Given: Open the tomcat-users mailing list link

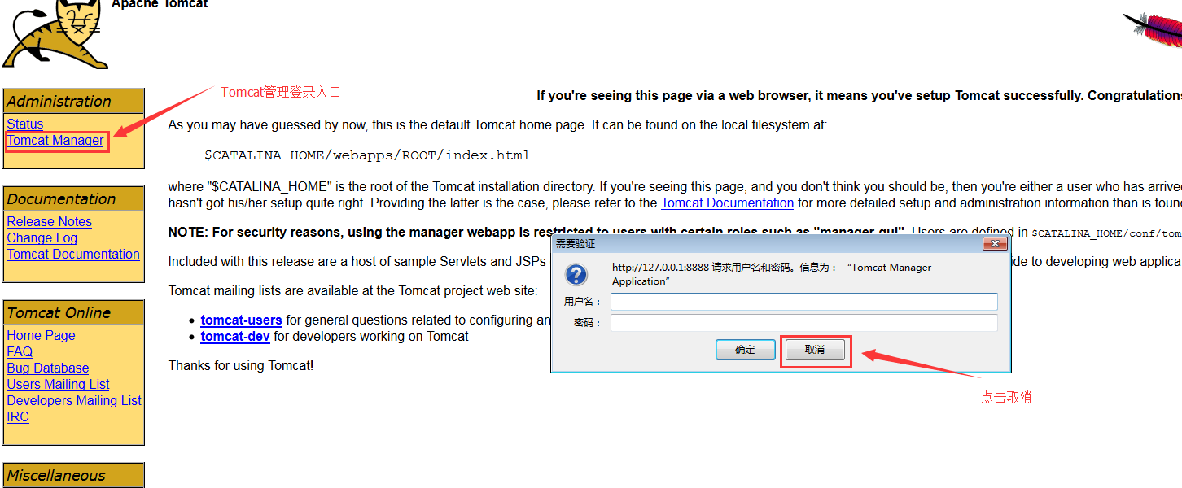Looking at the screenshot, I should pos(242,320).
